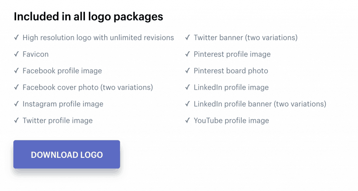Click checkmark beside Instagram profile image
This screenshot has height=191, width=358.
coord(16,104)
